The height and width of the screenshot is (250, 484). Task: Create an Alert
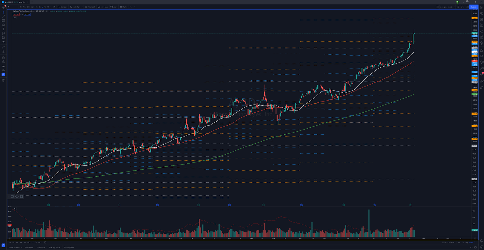(114, 7)
